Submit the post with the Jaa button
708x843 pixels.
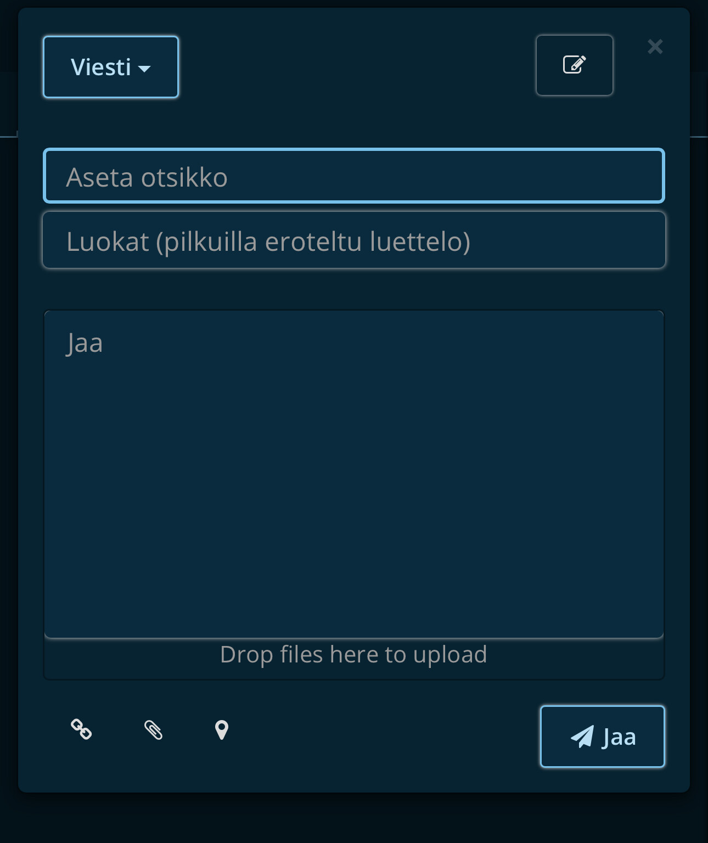603,737
